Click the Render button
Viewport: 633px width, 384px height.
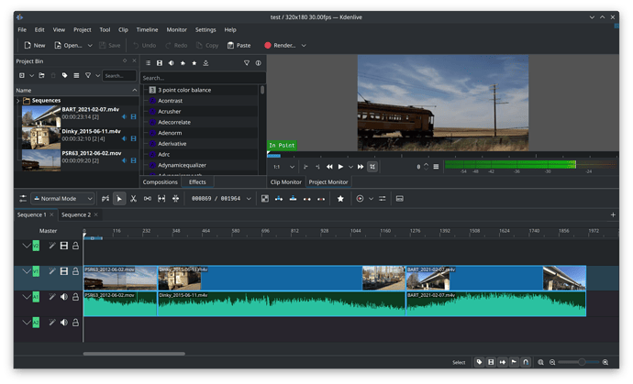280,46
